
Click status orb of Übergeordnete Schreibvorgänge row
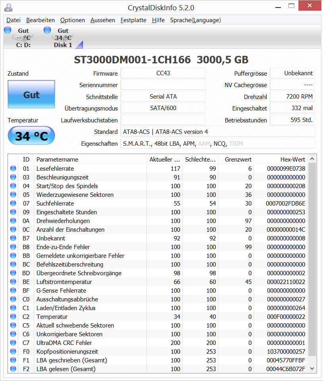(13, 273)
